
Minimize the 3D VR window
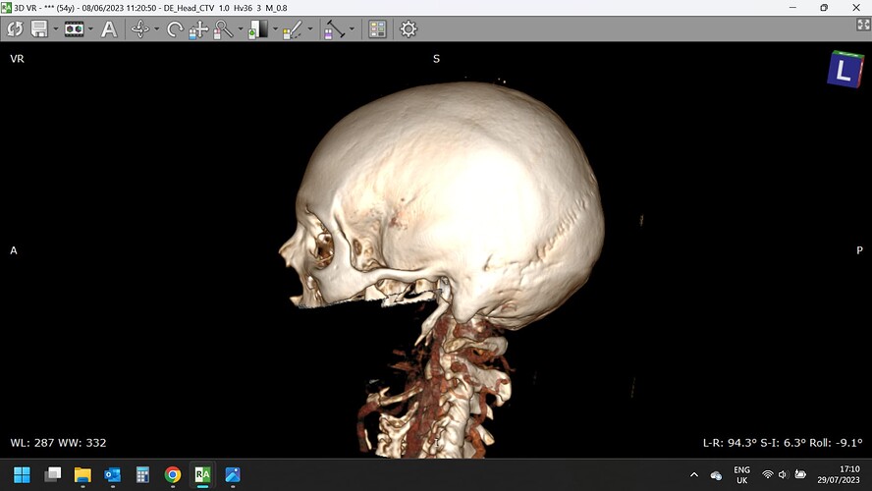tap(793, 7)
